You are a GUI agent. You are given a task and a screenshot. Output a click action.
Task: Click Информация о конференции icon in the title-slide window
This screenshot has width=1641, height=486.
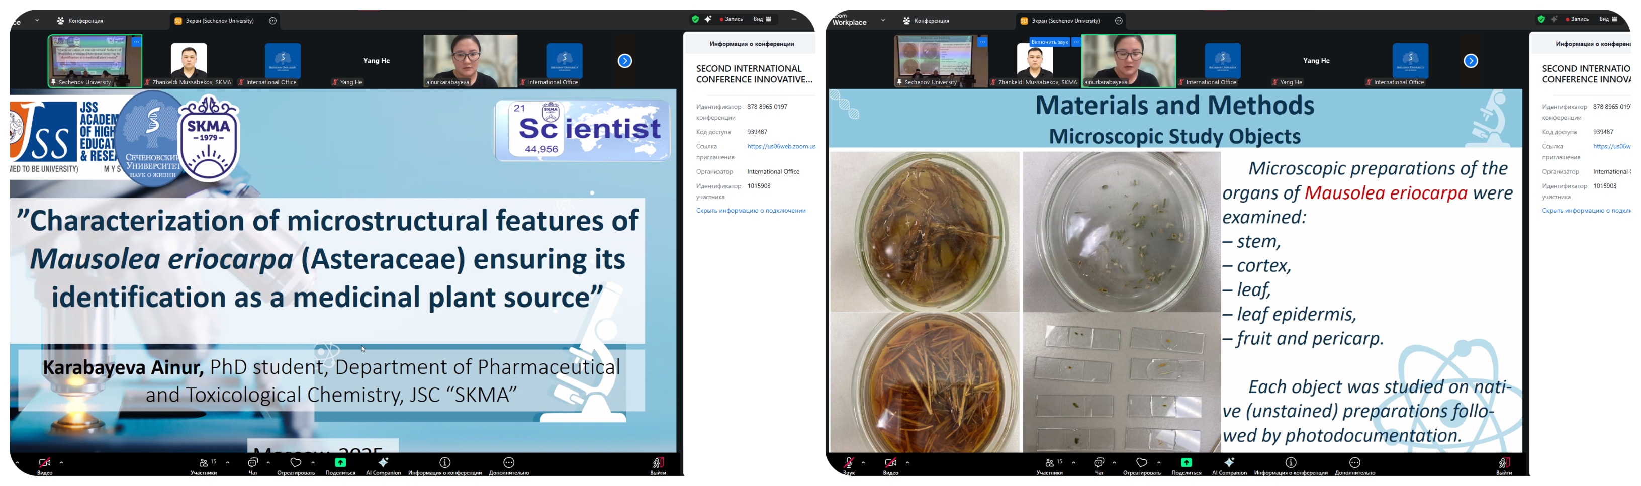[444, 463]
